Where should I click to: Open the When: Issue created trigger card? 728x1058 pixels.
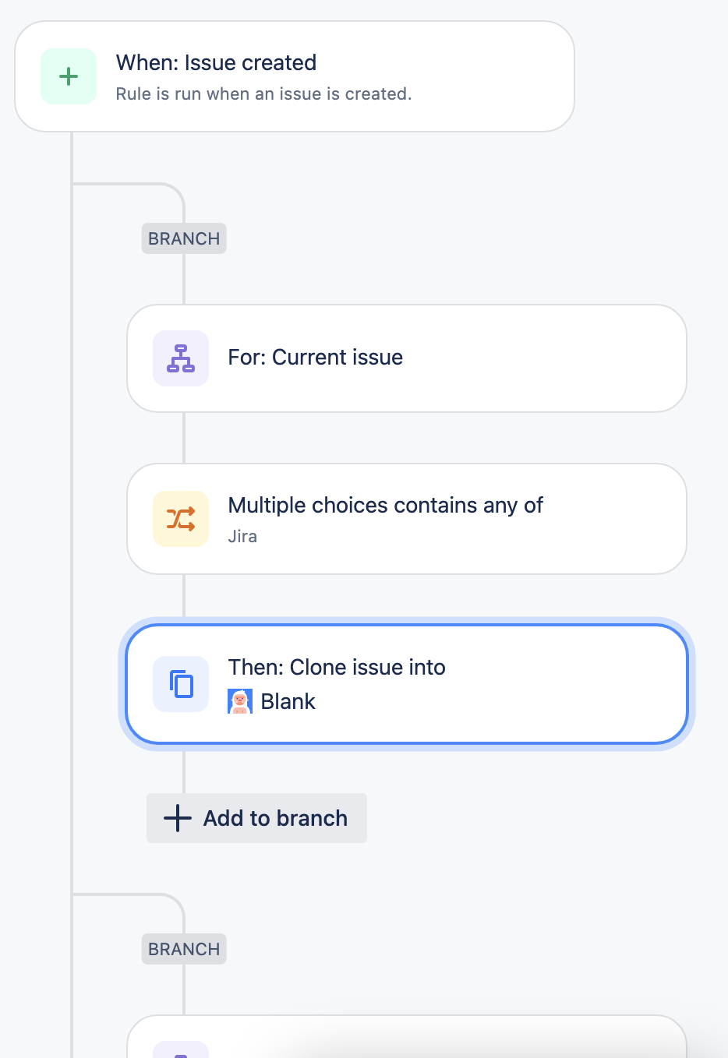point(294,76)
